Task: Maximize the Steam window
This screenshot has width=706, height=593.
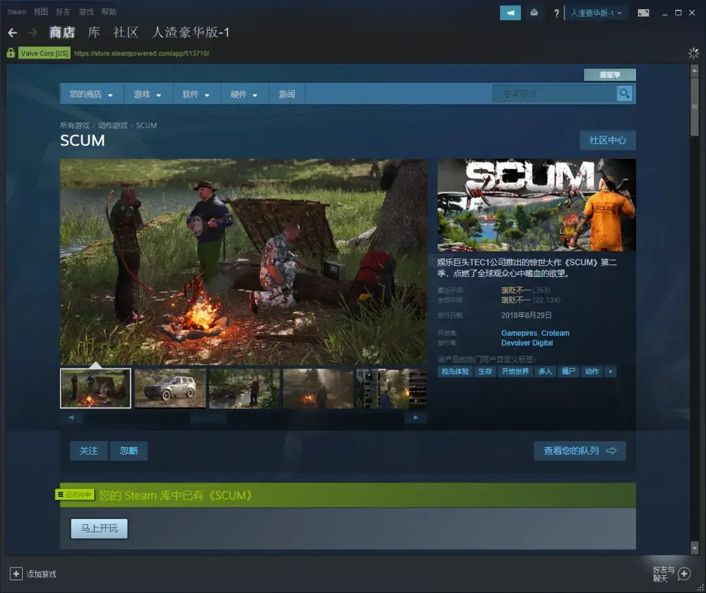Action: (x=678, y=12)
